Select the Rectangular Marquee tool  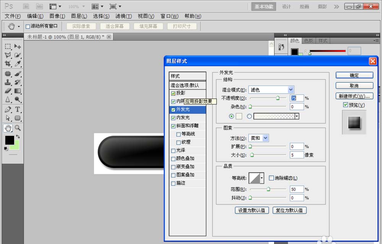pyautogui.click(x=8, y=46)
